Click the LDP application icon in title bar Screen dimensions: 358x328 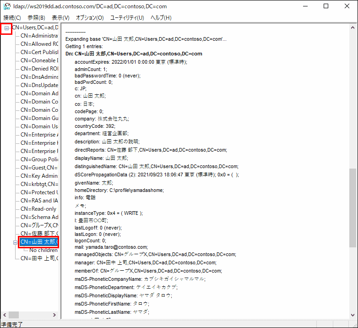click(x=7, y=6)
